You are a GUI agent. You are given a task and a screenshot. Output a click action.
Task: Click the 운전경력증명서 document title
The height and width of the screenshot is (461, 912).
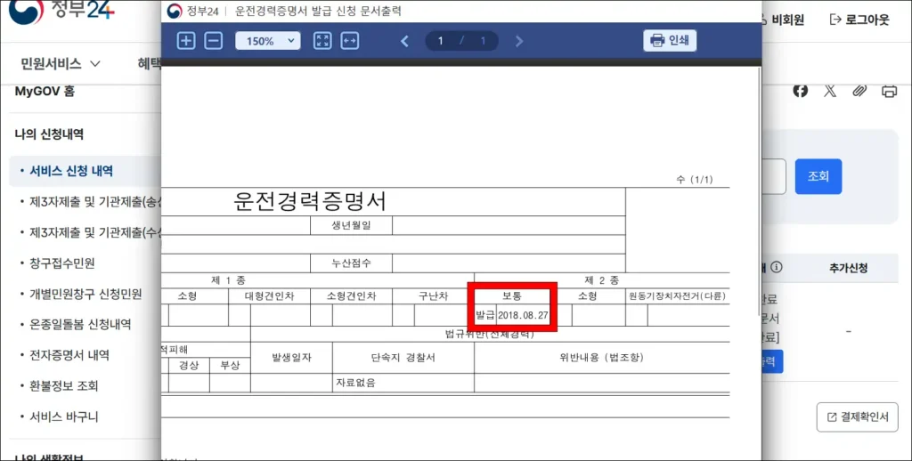coord(310,202)
